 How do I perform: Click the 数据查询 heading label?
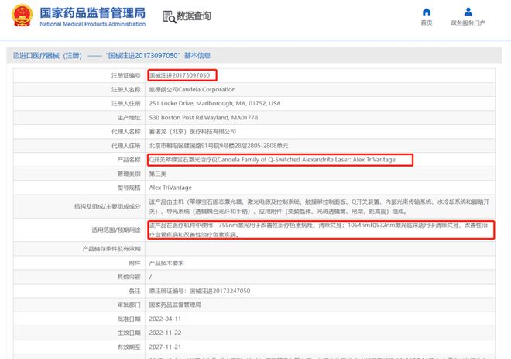pos(194,16)
